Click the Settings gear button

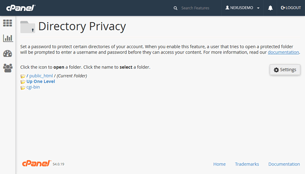coord(285,70)
